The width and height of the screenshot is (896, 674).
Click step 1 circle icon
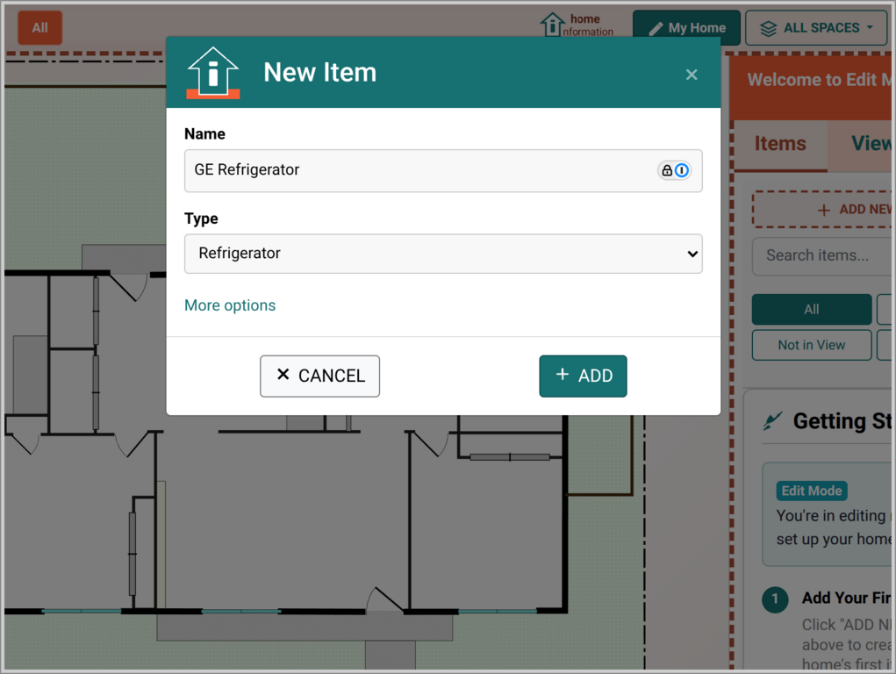coord(775,599)
